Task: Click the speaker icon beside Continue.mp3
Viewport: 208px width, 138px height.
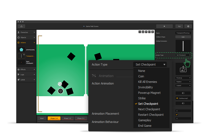Action: tap(177, 98)
